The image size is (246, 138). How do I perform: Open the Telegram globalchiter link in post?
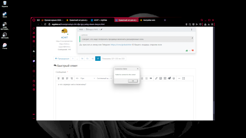[x=121, y=45]
